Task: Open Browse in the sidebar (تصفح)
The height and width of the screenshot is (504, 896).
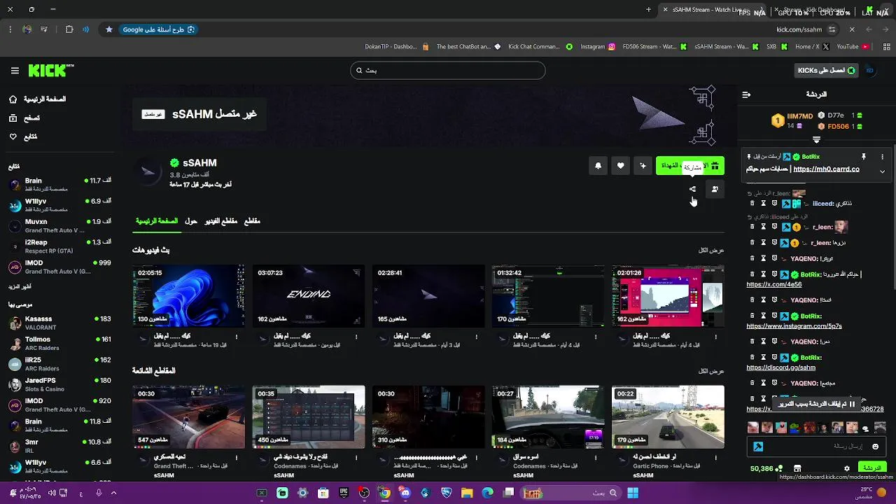Action: coord(24,118)
